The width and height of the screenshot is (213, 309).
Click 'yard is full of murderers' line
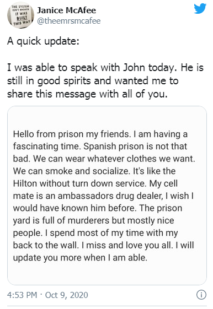click(94, 220)
